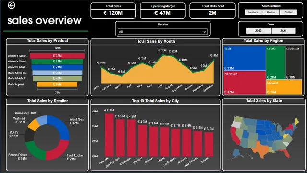This screenshot has width=307, height=173.
Task: Select the blue € 21M Women's Athletic funnel bar
Action: (x=57, y=67)
